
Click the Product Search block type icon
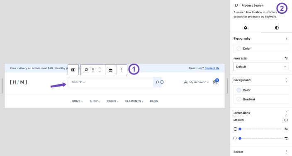click(86, 70)
